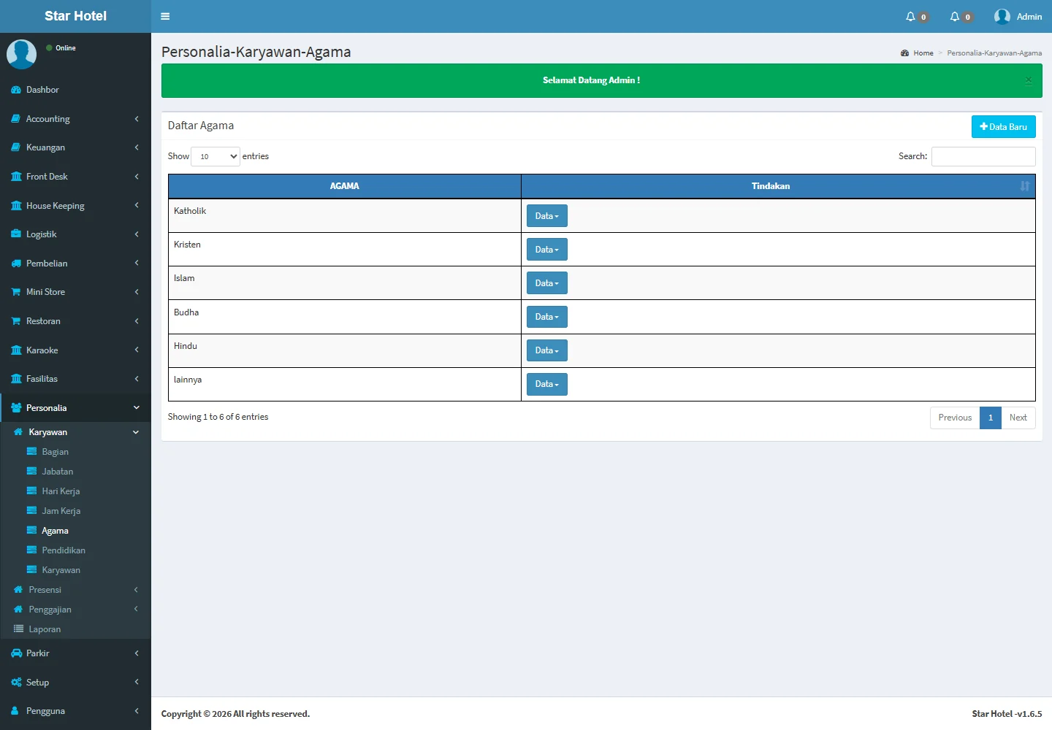This screenshot has height=730, width=1052.
Task: Open the Pendidikan submenu item
Action: (x=63, y=550)
